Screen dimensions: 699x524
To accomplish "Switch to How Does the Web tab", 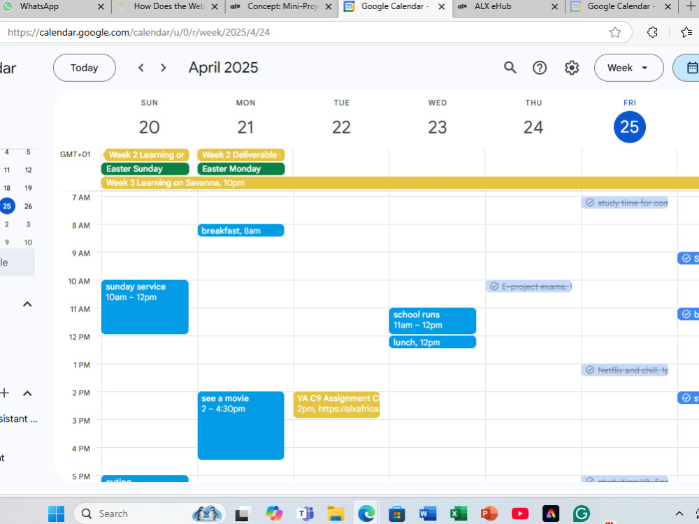I will pyautogui.click(x=168, y=6).
